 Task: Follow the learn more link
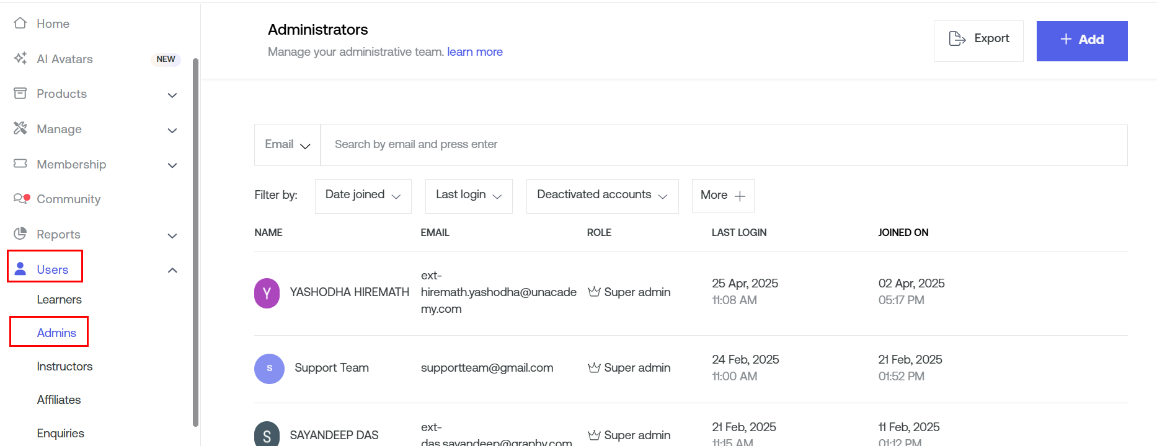coord(474,52)
